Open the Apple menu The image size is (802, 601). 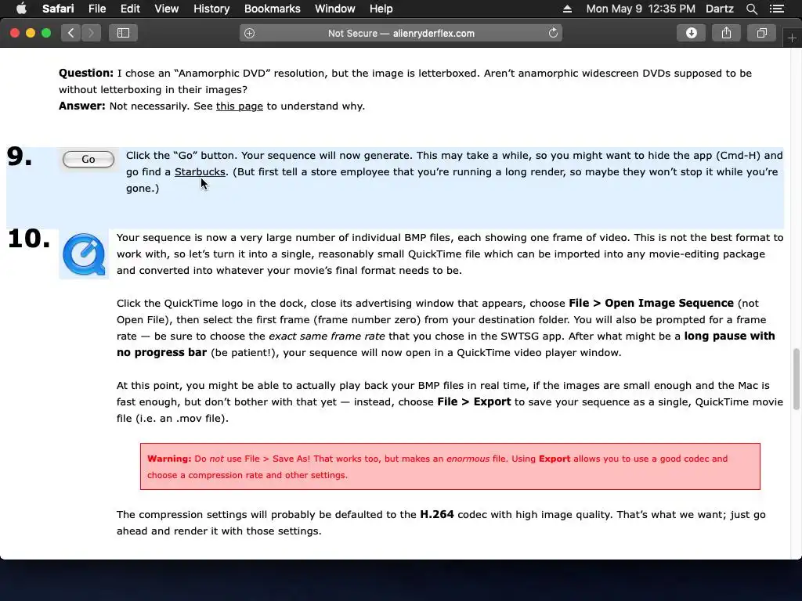pos(21,9)
